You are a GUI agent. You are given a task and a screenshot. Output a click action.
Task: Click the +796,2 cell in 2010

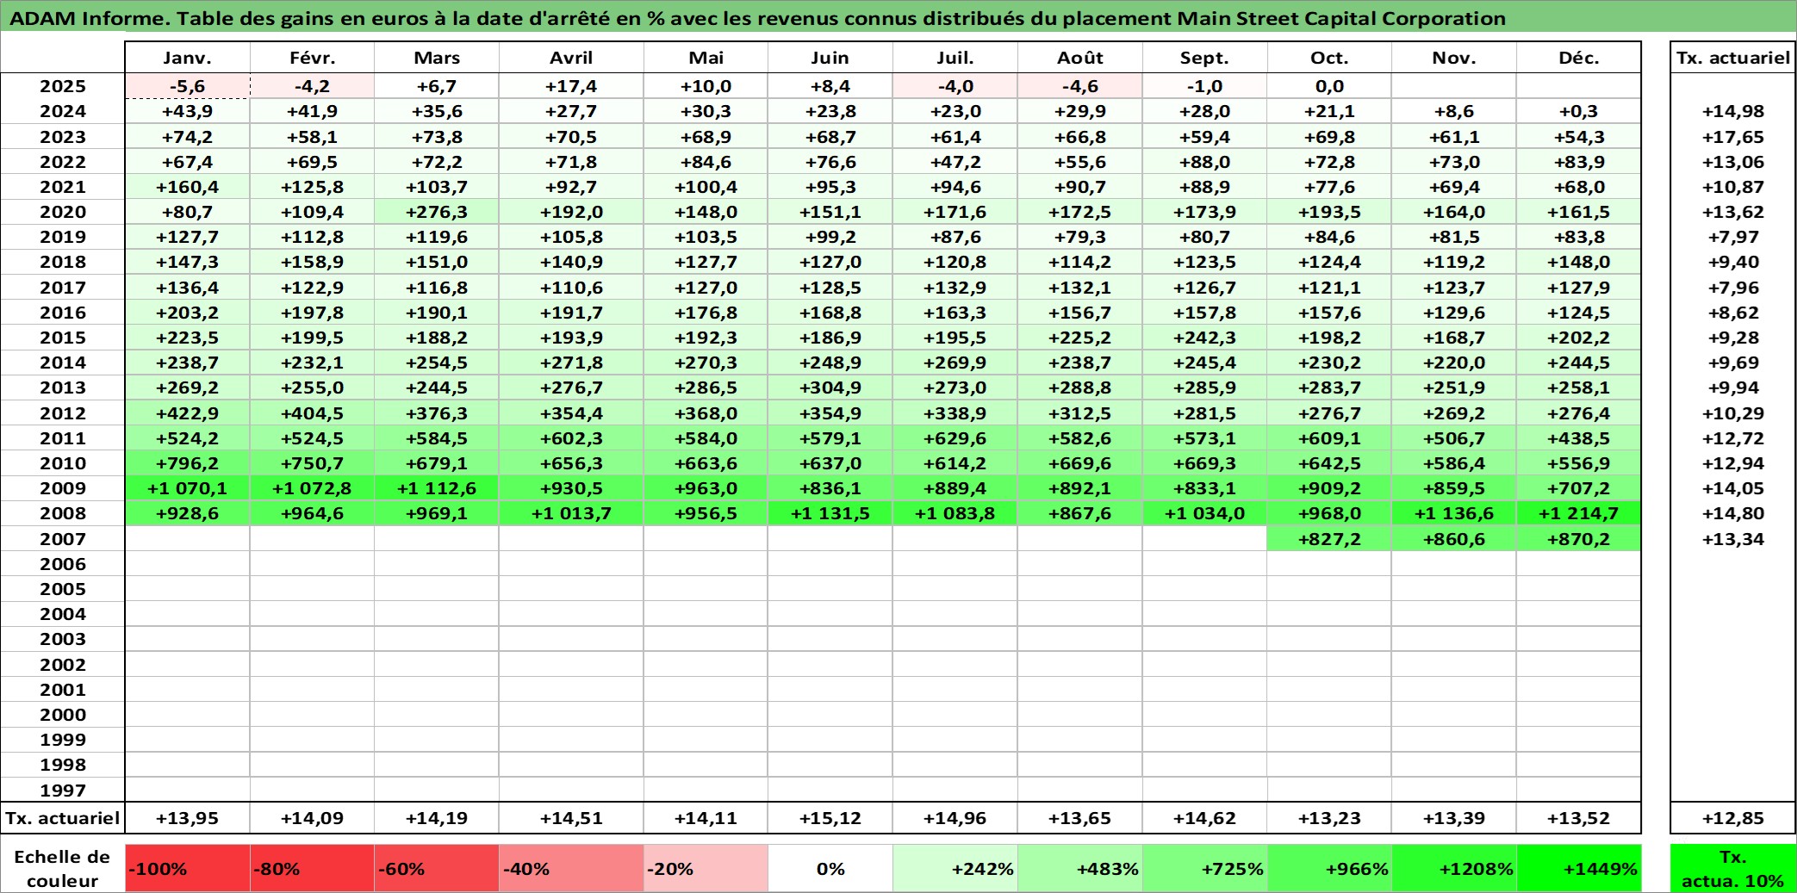187,463
